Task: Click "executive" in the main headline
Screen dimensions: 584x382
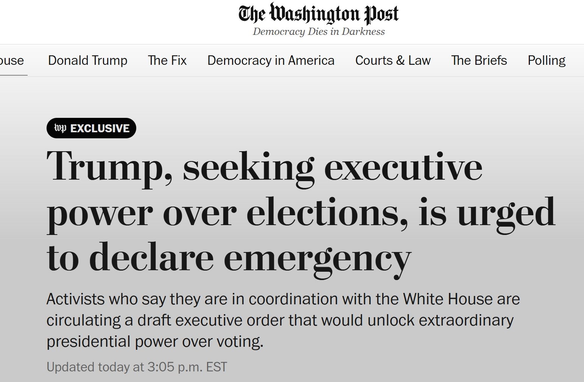Action: (x=403, y=167)
